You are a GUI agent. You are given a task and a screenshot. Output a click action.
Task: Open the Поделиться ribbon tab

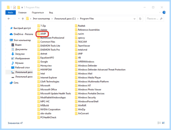coord(38,13)
